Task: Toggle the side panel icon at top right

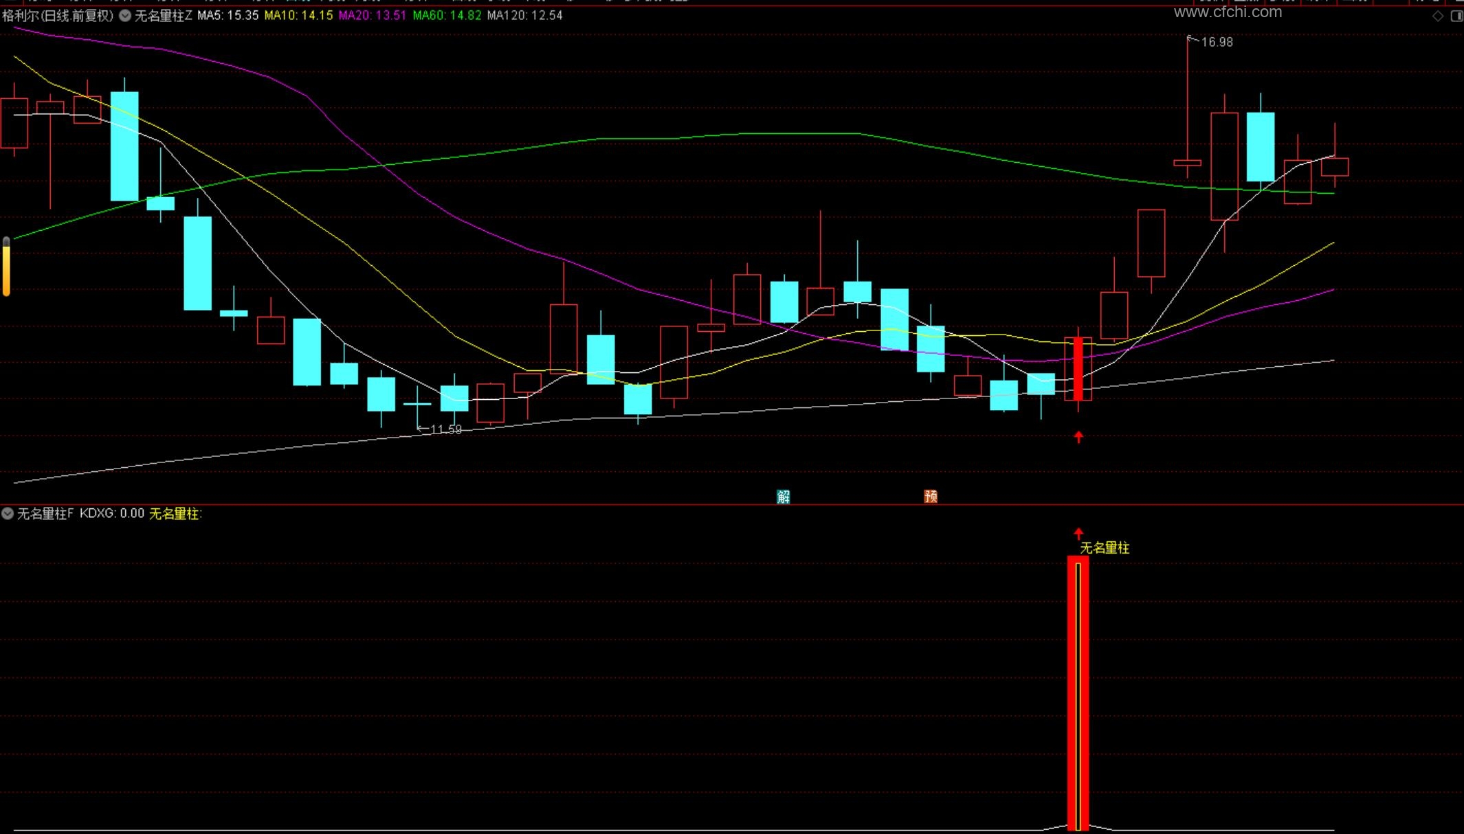Action: (x=1456, y=16)
